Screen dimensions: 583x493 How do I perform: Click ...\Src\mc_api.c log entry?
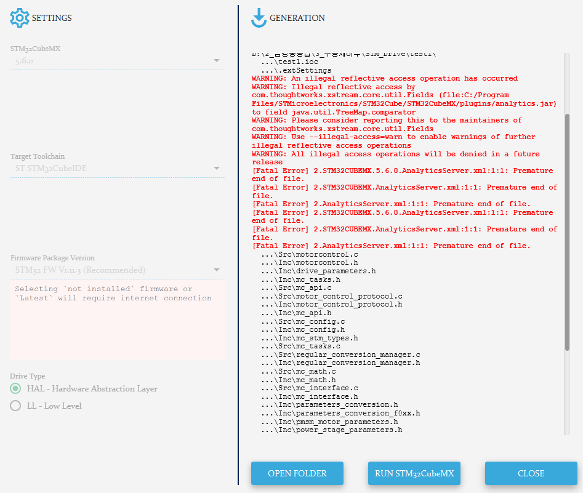click(296, 288)
